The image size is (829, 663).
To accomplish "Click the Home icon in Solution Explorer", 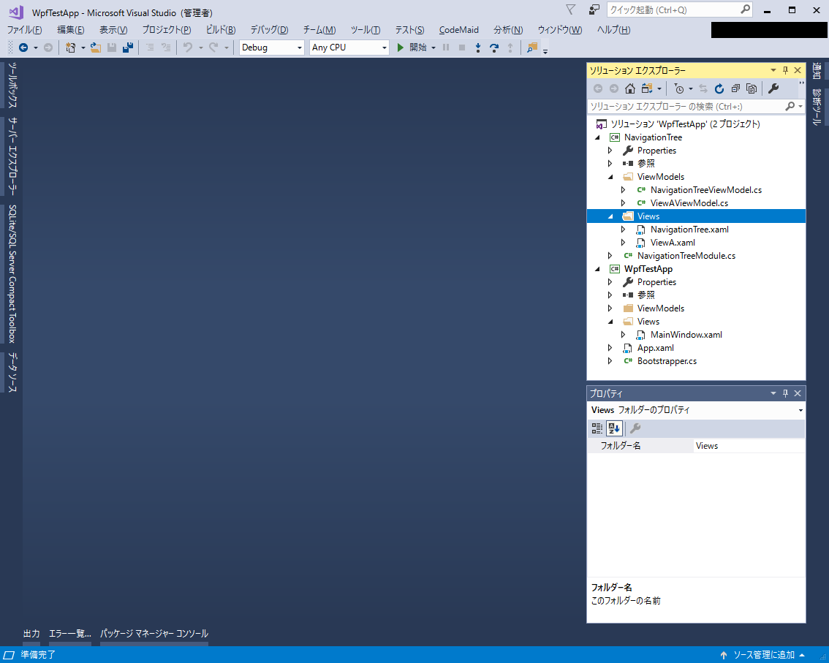I will point(629,88).
